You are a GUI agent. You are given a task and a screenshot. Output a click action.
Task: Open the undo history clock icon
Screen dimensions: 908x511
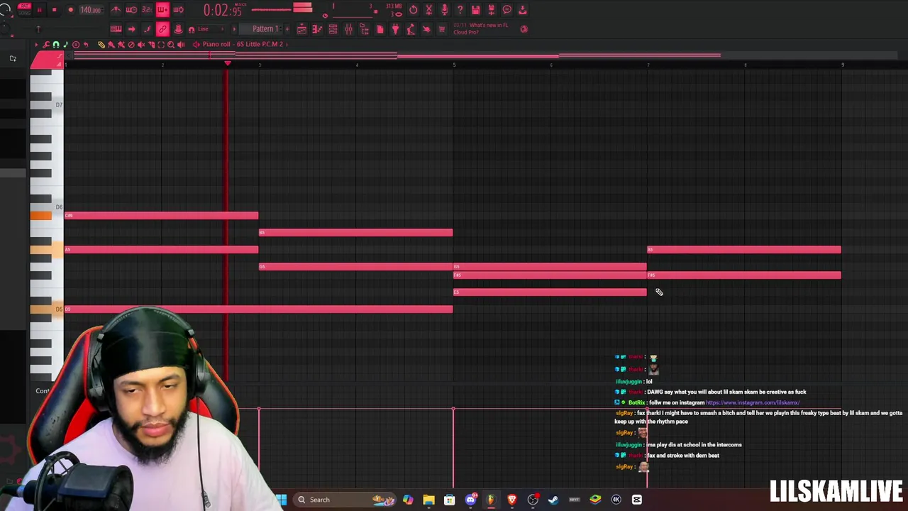pyautogui.click(x=413, y=10)
